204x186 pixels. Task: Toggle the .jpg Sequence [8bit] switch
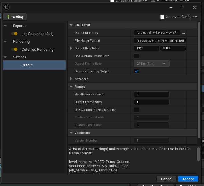[x=15, y=34]
